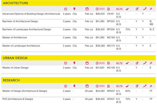
Task: Click the red checkmark icon in Urban Design header
Action: point(127,63)
